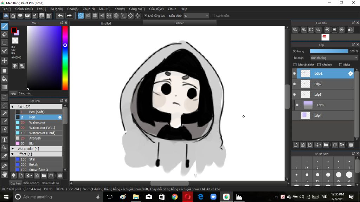Open the Cửa sổ(W) menu

156,9
